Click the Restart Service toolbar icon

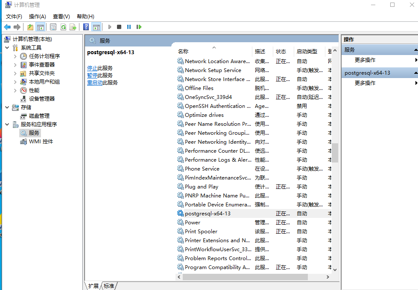pyautogui.click(x=139, y=26)
